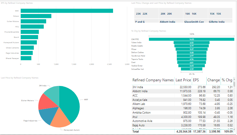Click the Schaeffler Ind funnel bar
The width and height of the screenshot is (237, 135).
click(x=191, y=69)
